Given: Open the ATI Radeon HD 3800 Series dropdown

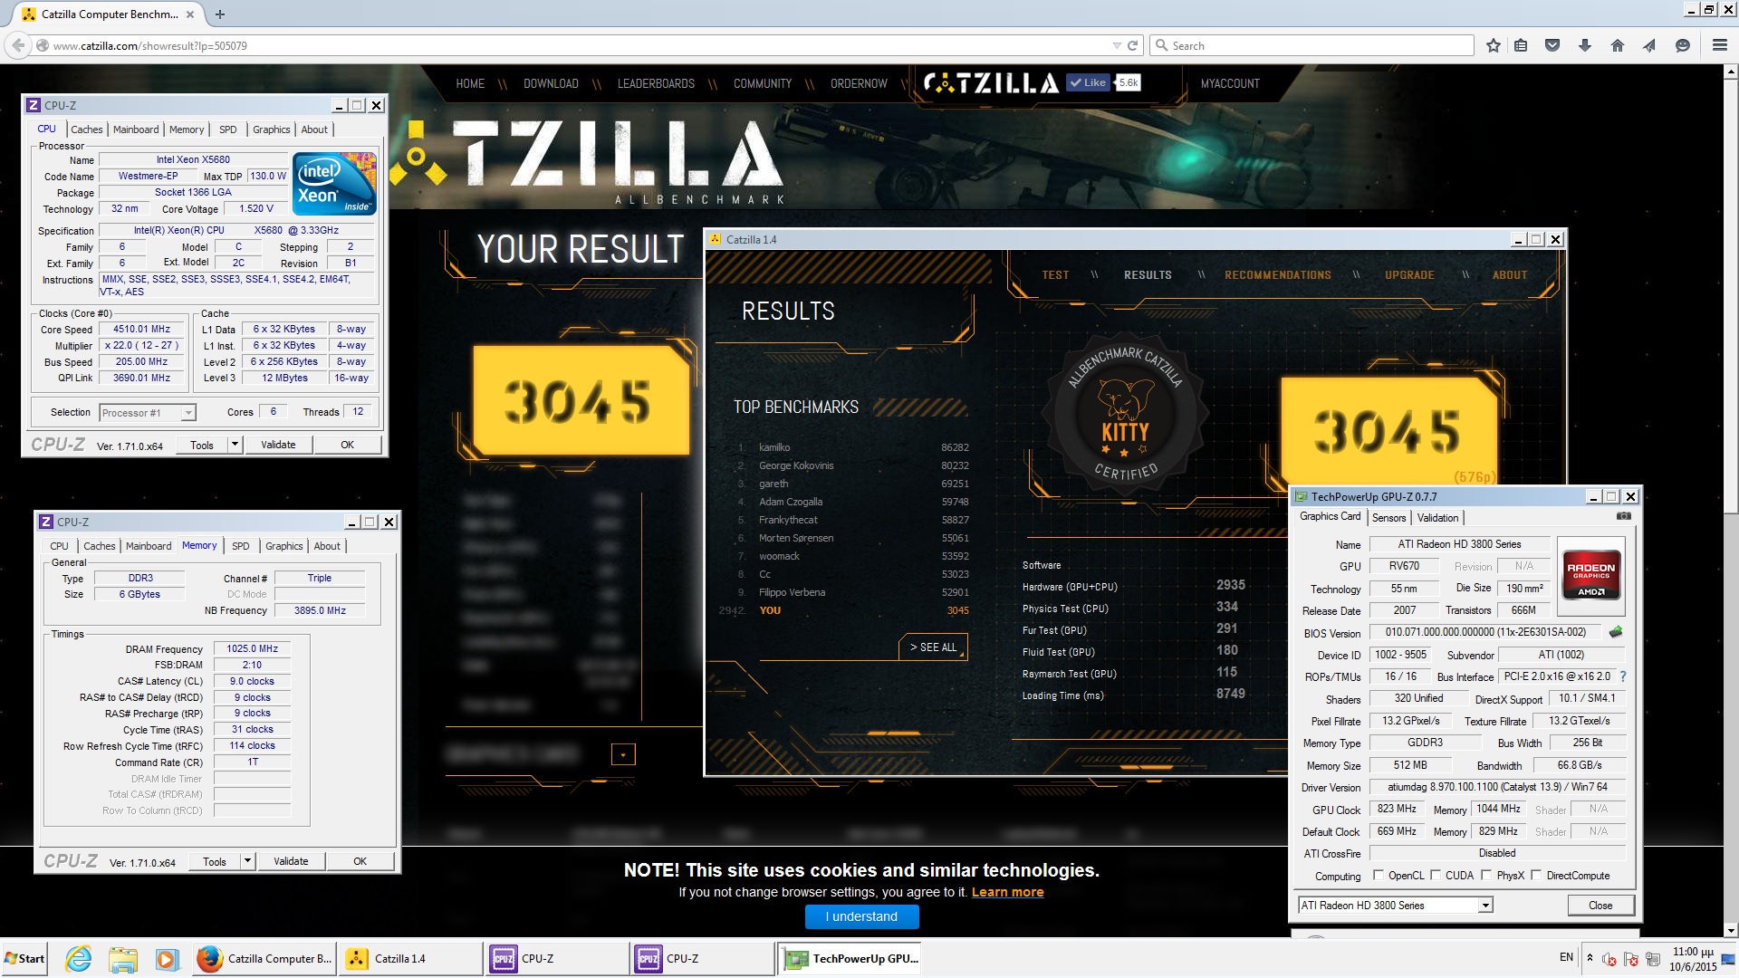Looking at the screenshot, I should [1395, 905].
